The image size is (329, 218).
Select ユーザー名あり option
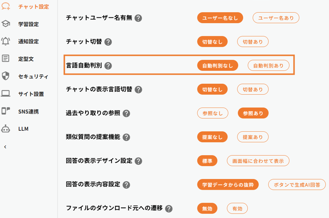tap(276, 18)
